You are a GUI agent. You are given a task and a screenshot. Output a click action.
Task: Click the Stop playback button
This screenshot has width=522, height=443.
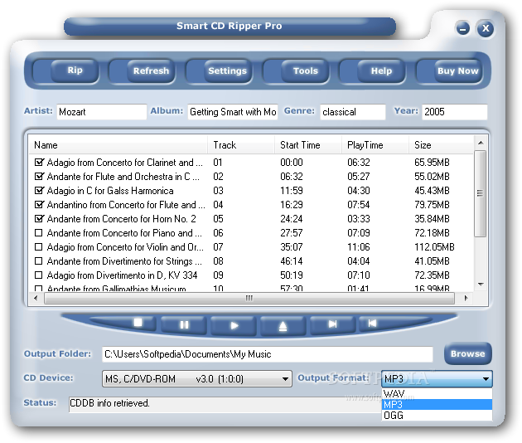(x=138, y=324)
